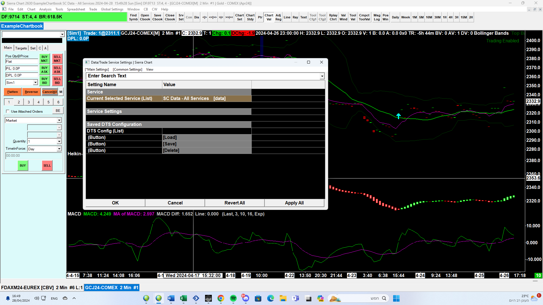This screenshot has height=305, width=543.
Task: Click the Find Symbol toolbar button
Action: [x=133, y=17]
